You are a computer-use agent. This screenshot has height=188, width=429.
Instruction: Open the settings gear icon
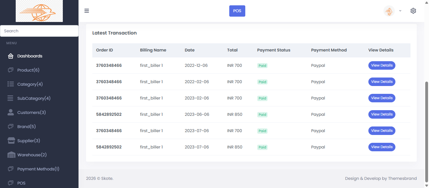pos(413,11)
